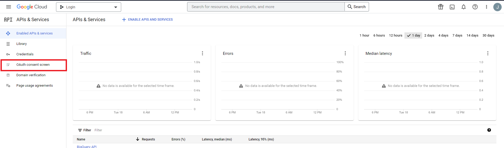
Task: Open the help question mark menu
Action: tap(475, 7)
